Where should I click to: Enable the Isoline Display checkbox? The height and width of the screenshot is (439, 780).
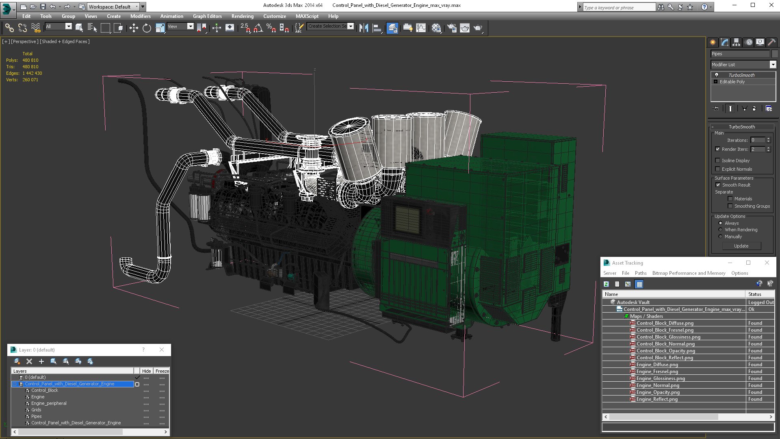(x=717, y=161)
